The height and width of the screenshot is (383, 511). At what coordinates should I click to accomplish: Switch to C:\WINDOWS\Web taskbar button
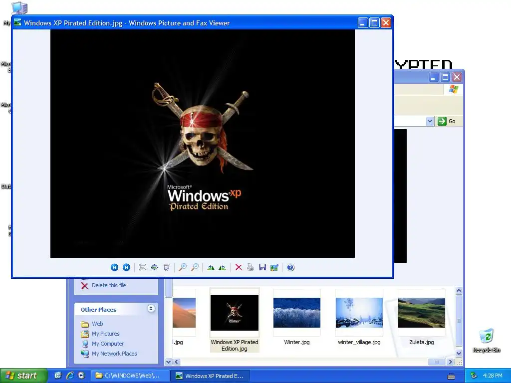pyautogui.click(x=129, y=376)
